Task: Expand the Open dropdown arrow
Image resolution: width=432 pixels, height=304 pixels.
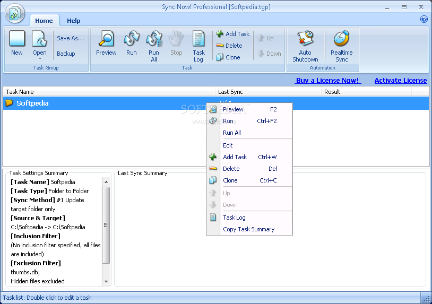Action: coord(40,59)
